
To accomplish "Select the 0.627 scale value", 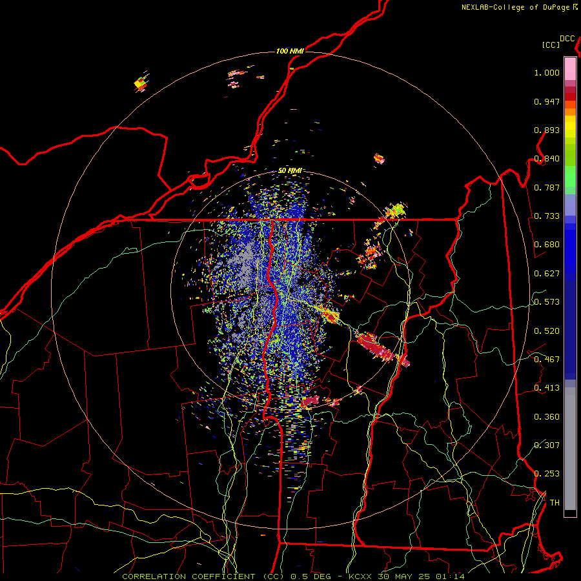I will point(547,274).
